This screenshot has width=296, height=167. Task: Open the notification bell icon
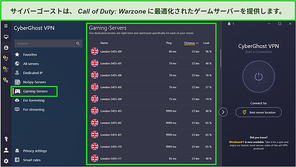coord(229,24)
